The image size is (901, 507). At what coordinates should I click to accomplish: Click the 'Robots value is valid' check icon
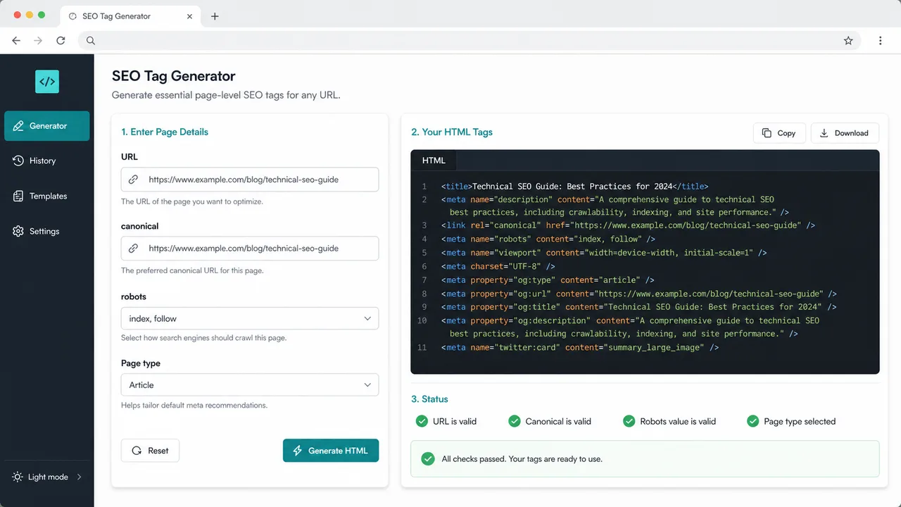coord(629,421)
